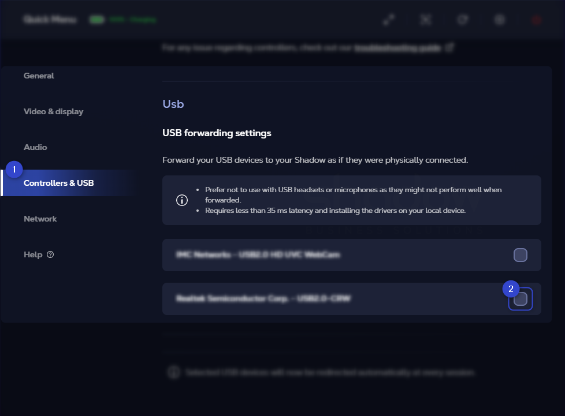The image size is (565, 416).
Task: Click the green battery status indicator
Action: (96, 20)
